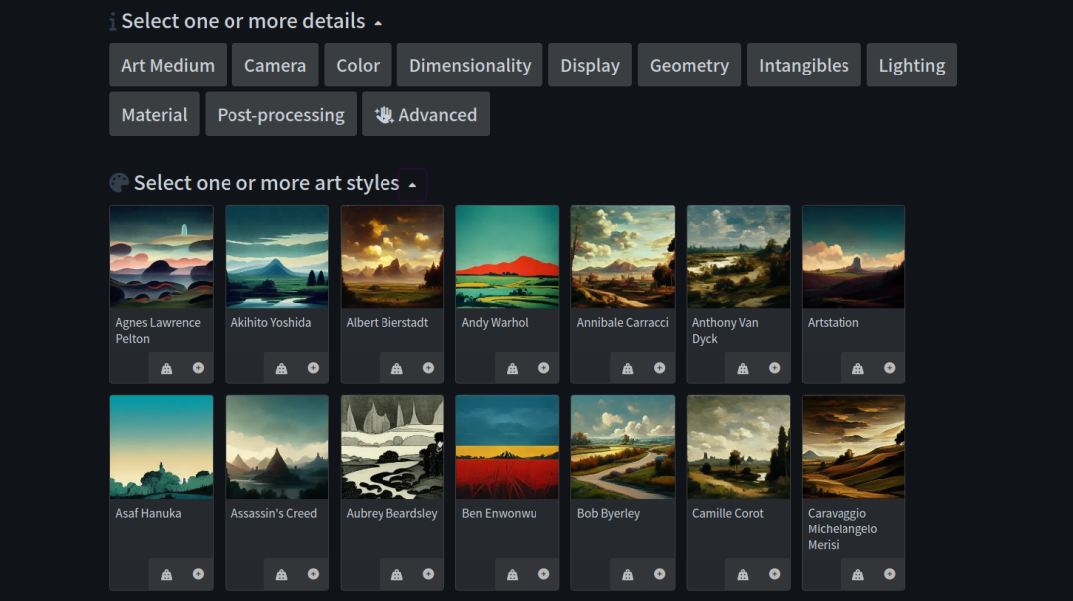Open the Intangibles details category
The image size is (1073, 601).
804,65
